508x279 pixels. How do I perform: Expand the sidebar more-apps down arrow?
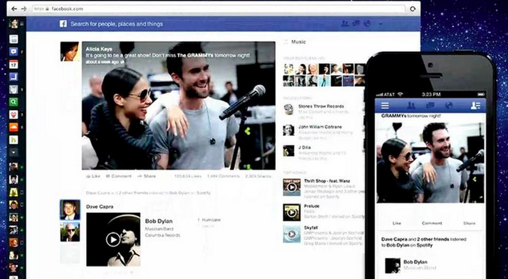(x=13, y=152)
